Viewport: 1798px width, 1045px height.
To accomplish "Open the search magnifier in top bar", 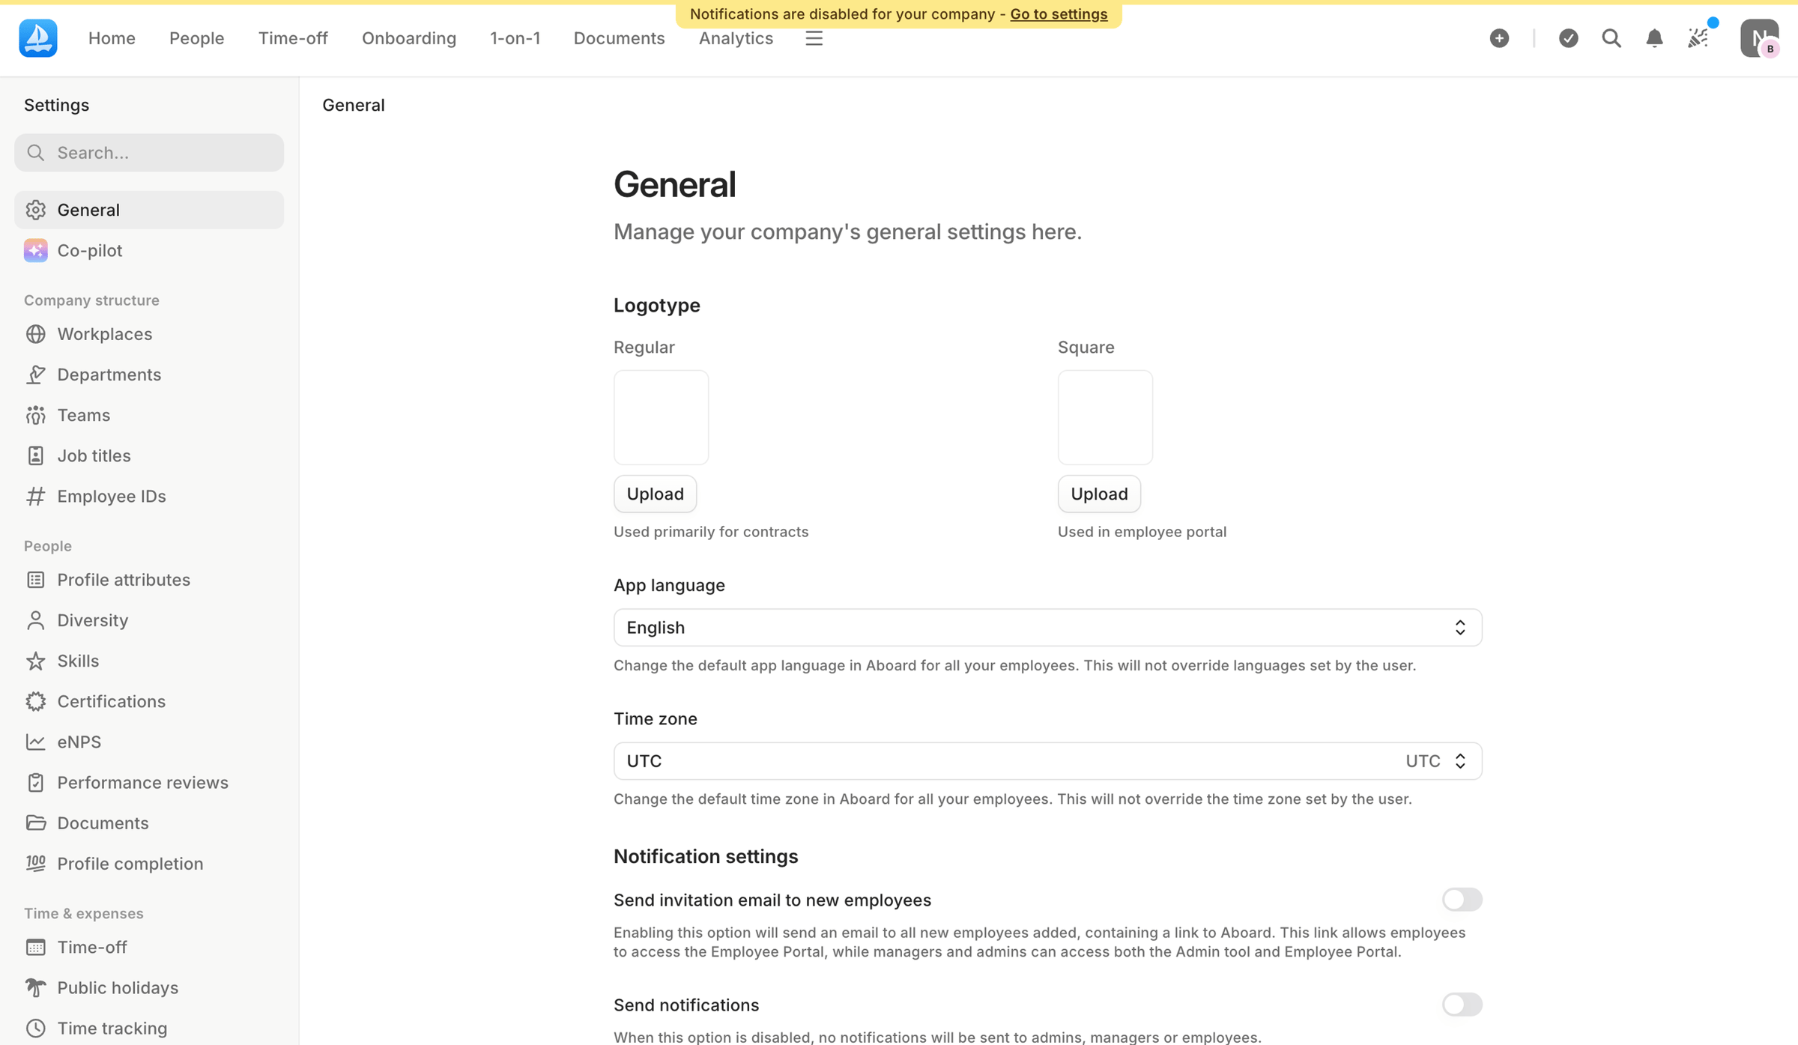I will 1611,38.
